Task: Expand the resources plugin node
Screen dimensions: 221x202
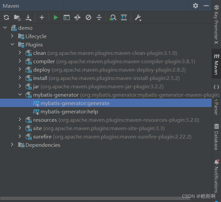Action: click(x=20, y=119)
